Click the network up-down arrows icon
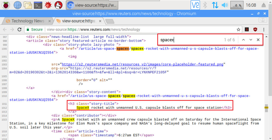This screenshot has height=140, width=272. click(x=215, y=5)
